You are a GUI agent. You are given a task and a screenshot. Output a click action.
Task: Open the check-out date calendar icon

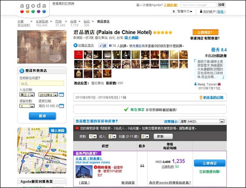coord(61,106)
